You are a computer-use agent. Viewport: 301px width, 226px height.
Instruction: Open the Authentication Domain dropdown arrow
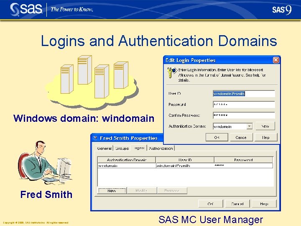pos(249,126)
